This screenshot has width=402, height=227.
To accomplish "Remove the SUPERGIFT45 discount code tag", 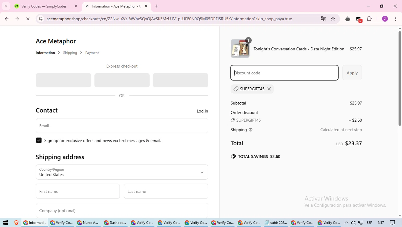I will (x=269, y=89).
